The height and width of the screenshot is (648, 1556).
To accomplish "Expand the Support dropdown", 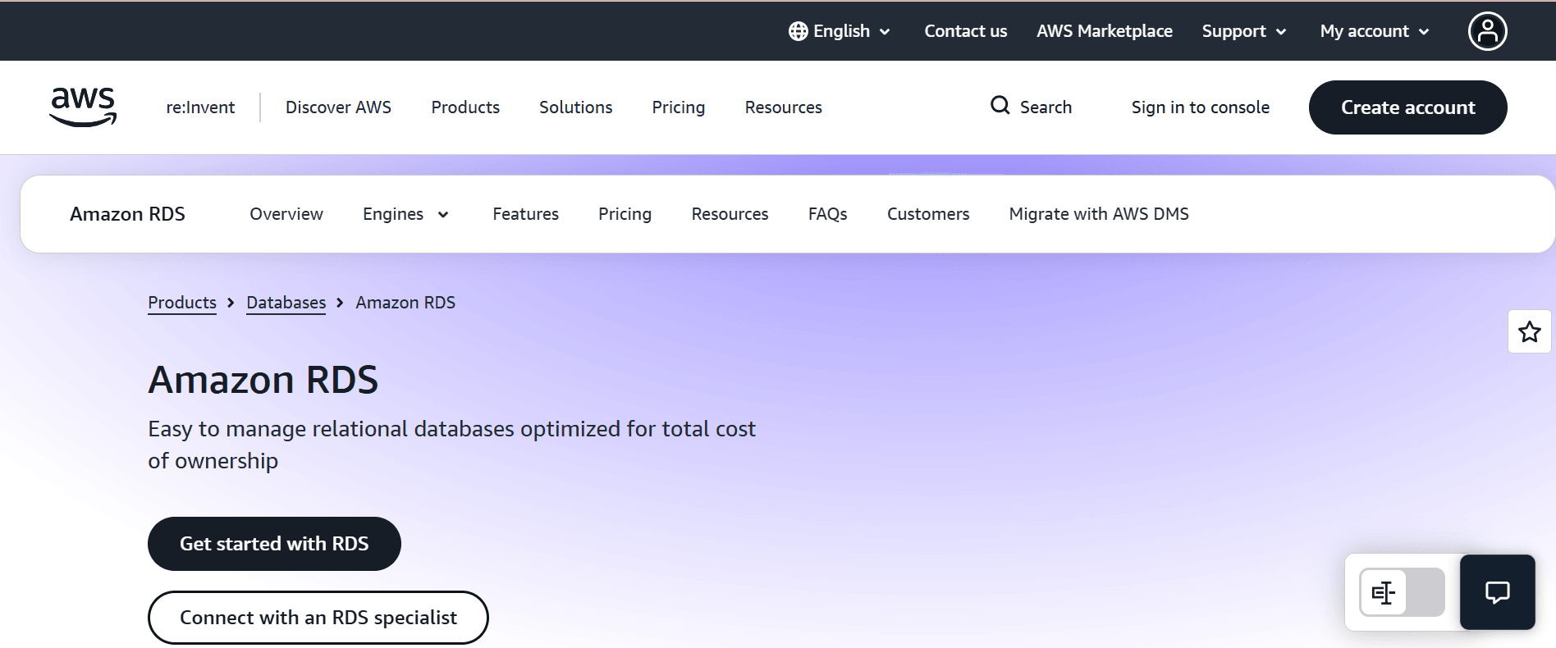I will click(x=1244, y=31).
